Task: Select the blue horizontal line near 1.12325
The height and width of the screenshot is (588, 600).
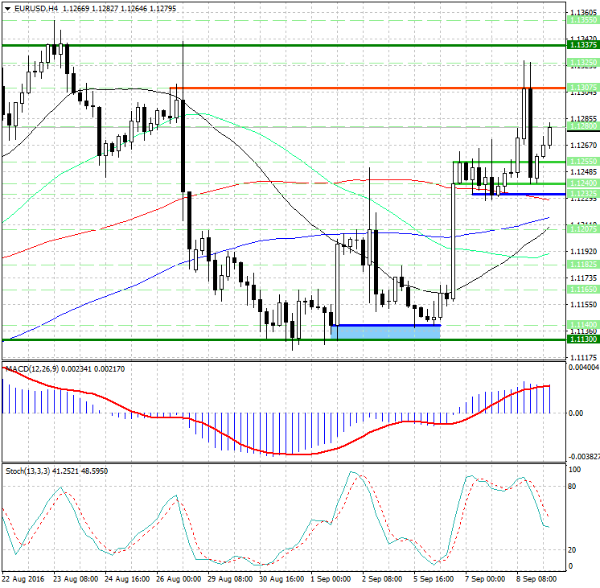Action: point(519,194)
